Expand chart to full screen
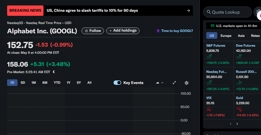 (x=174, y=83)
